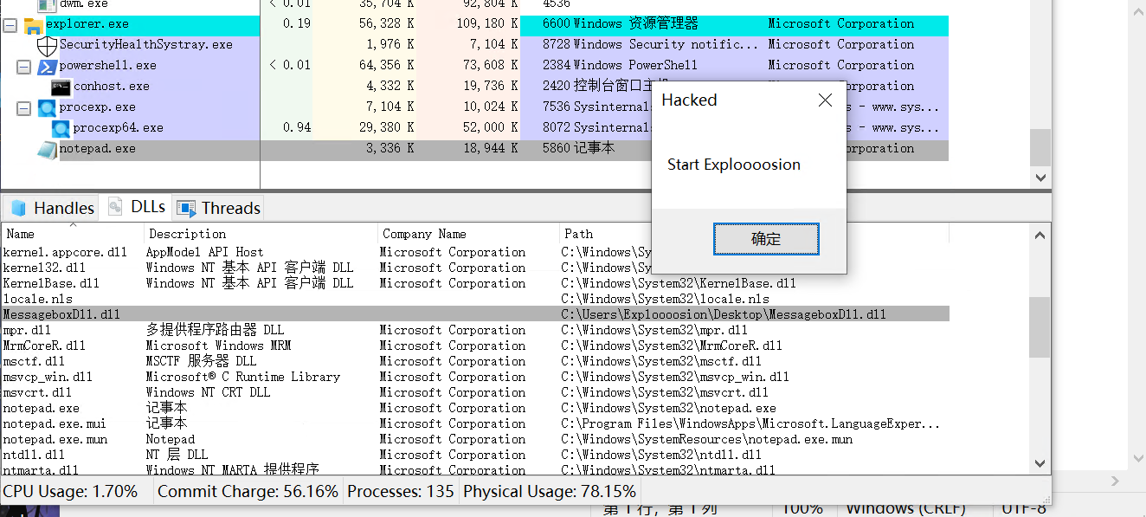Image resolution: width=1146 pixels, height=517 pixels.
Task: Switch to the Handles tab
Action: coord(52,208)
